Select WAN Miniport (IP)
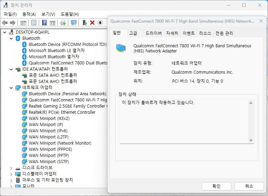Screen dimensions: 268x196 tap(46, 125)
